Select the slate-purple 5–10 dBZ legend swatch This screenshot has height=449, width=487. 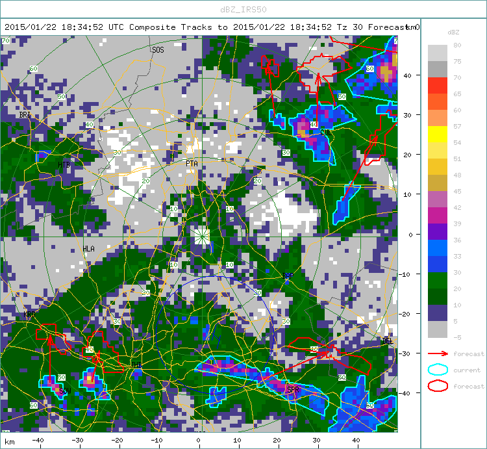point(437,313)
